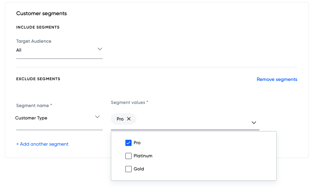Remove the Pro chip via its X
Screen dimensions: 315x189
coord(129,119)
